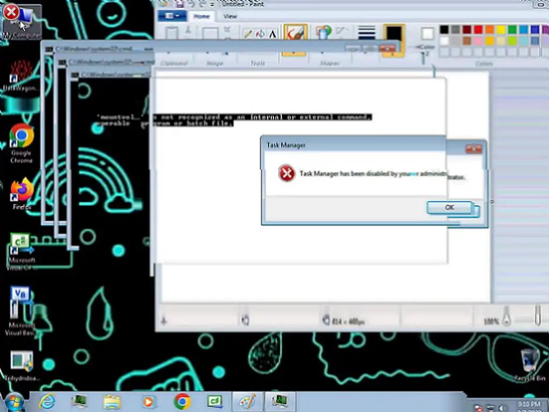Click the last green monitor taskbar icon
Image resolution: width=549 pixels, height=412 pixels.
pyautogui.click(x=280, y=402)
